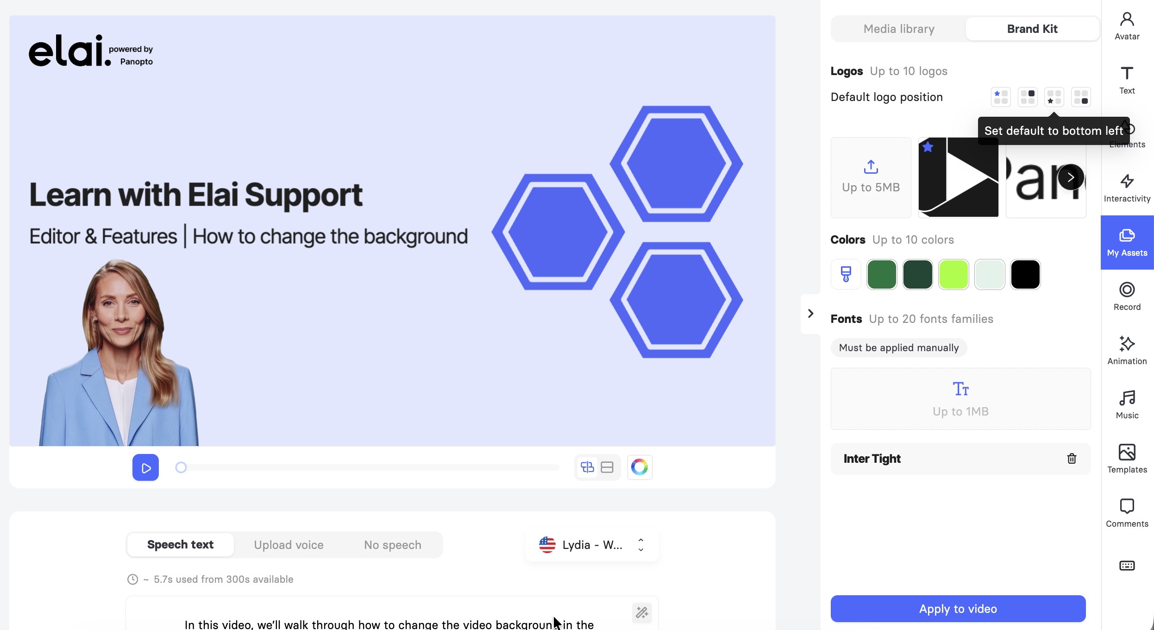Viewport: 1154px width, 630px height.
Task: Click the keyboard shortcuts icon
Action: (x=1127, y=566)
